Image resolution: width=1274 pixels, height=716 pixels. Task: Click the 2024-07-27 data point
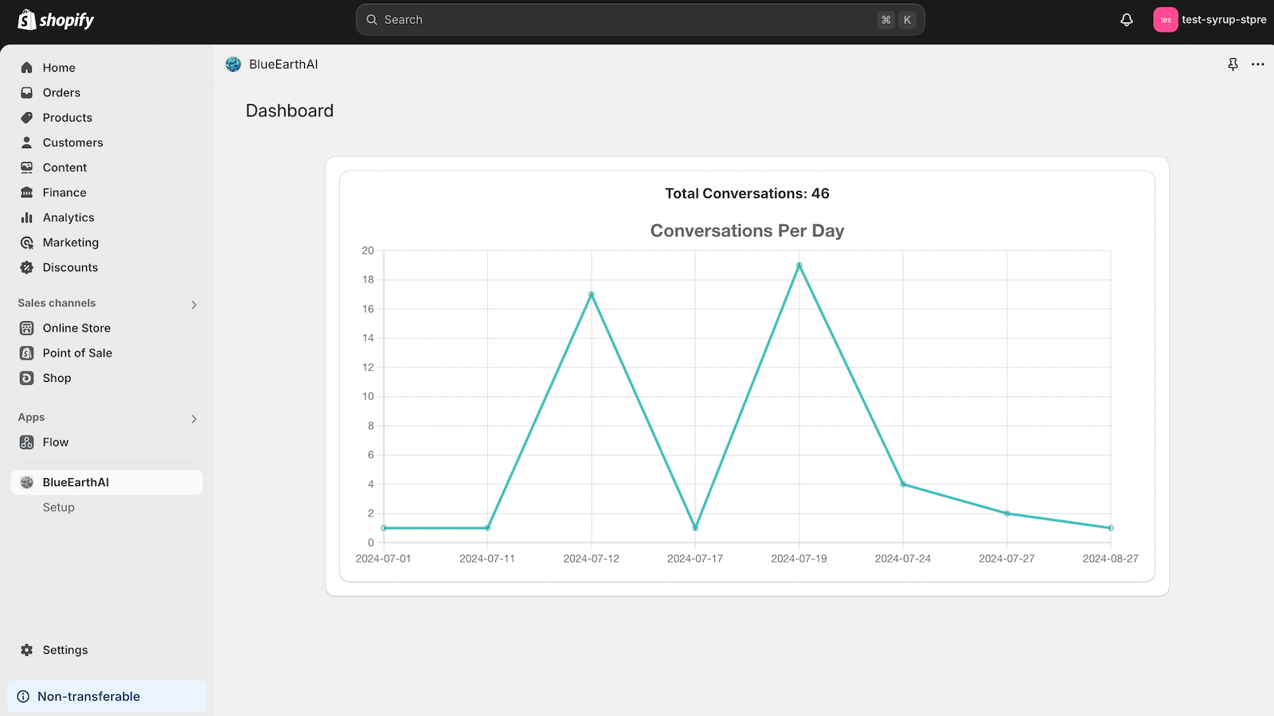click(1007, 514)
